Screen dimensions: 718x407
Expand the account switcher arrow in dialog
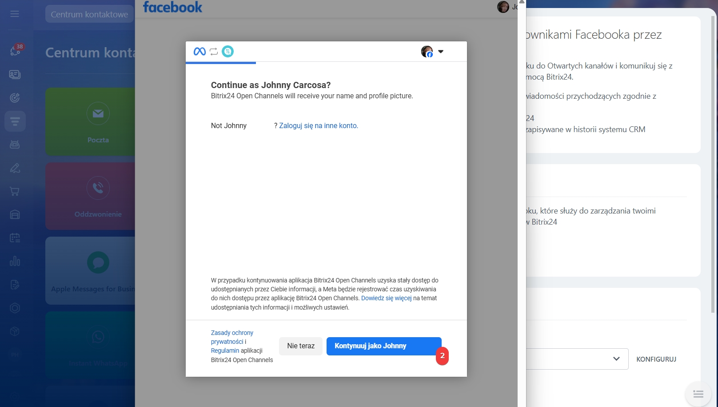(x=441, y=52)
